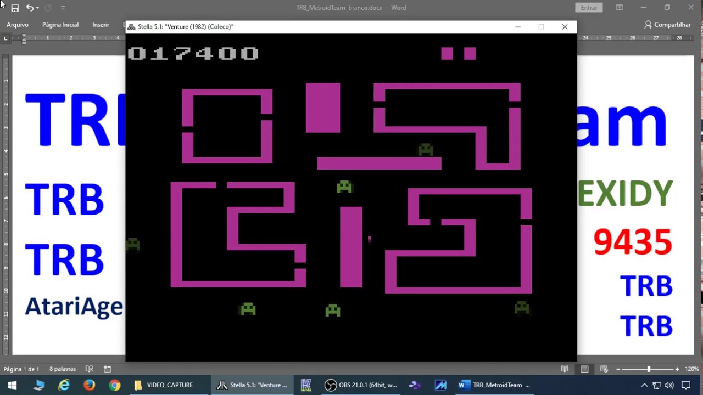Show hidden system tray icons chevron
The image size is (703, 395).
[644, 385]
